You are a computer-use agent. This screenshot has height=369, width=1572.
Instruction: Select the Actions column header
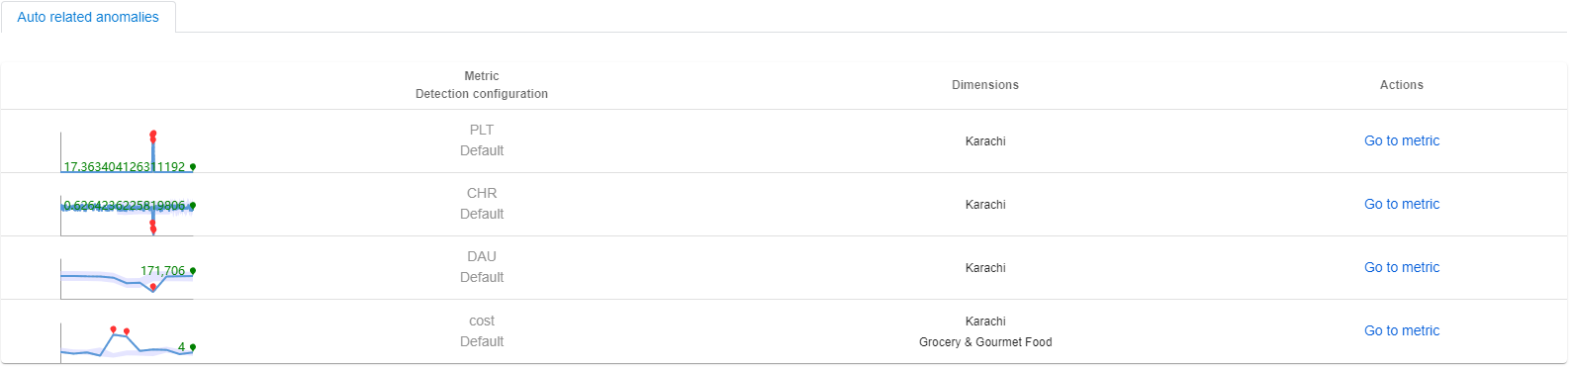pos(1402,85)
